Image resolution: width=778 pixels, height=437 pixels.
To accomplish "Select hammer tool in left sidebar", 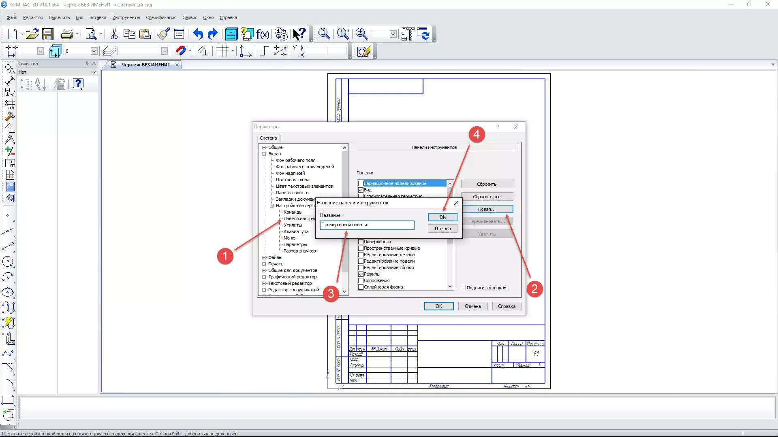I will coord(9,117).
